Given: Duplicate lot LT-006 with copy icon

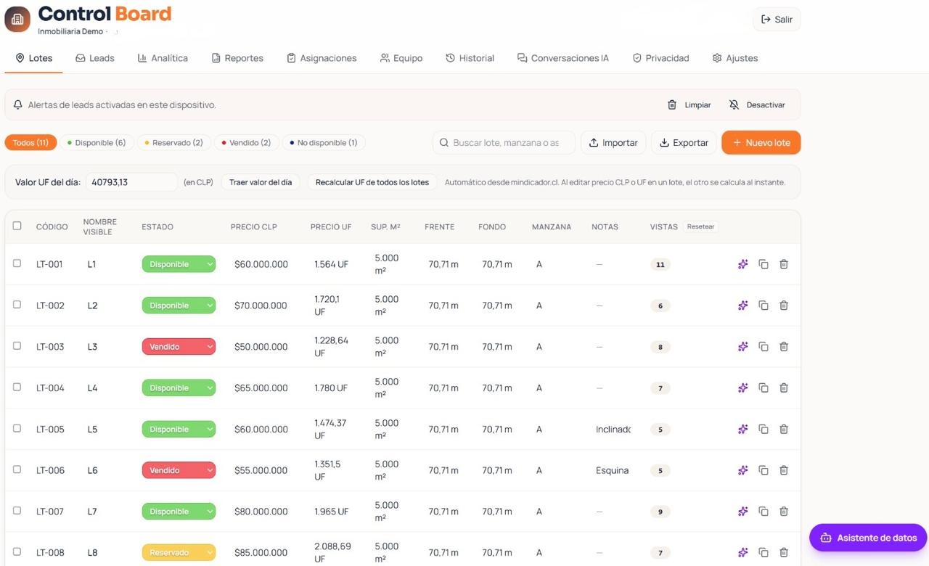Looking at the screenshot, I should [x=764, y=470].
